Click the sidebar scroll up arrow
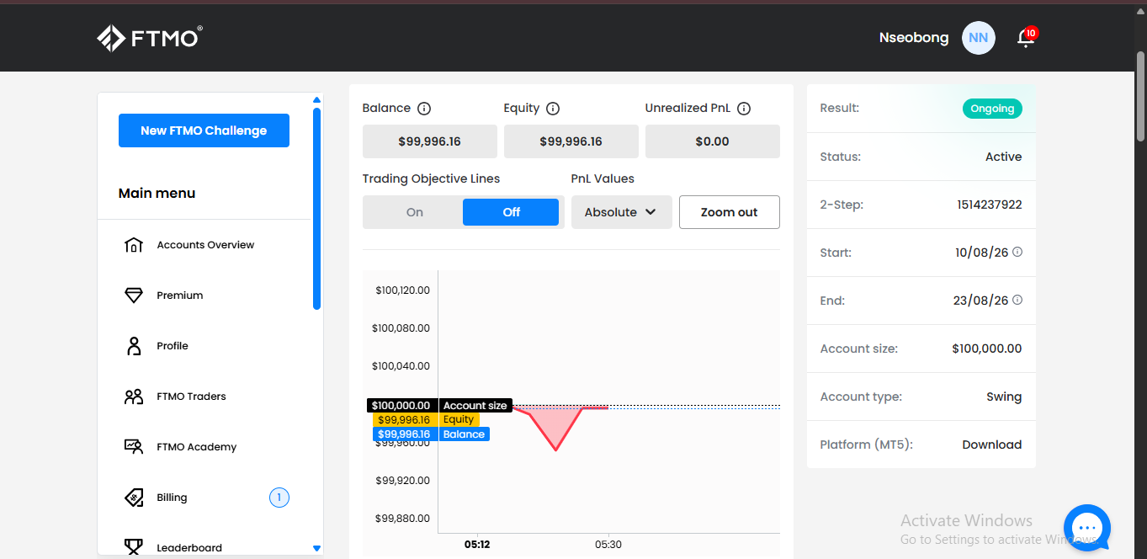The height and width of the screenshot is (559, 1147). [317, 99]
